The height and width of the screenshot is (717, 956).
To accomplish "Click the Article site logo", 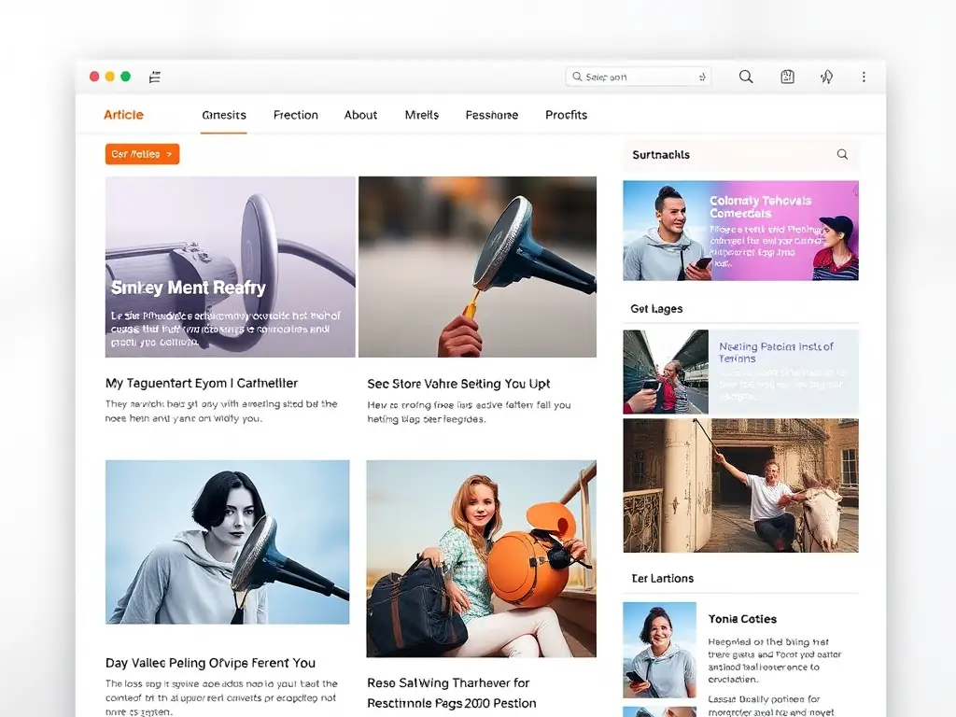I will tap(123, 115).
